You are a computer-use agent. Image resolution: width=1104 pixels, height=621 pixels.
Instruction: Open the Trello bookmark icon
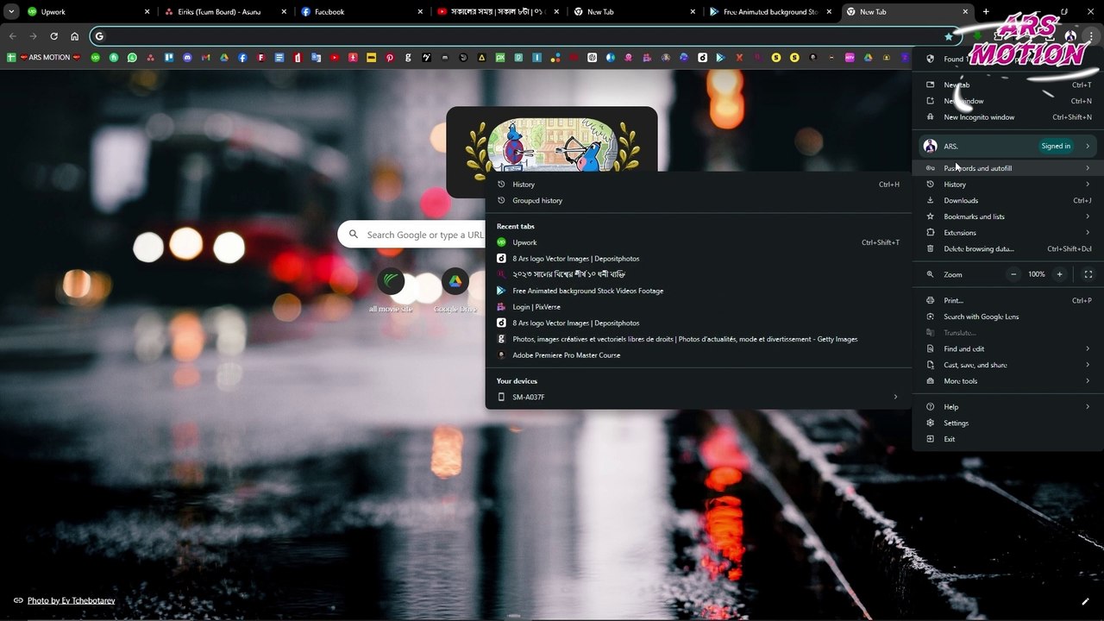pyautogui.click(x=169, y=58)
